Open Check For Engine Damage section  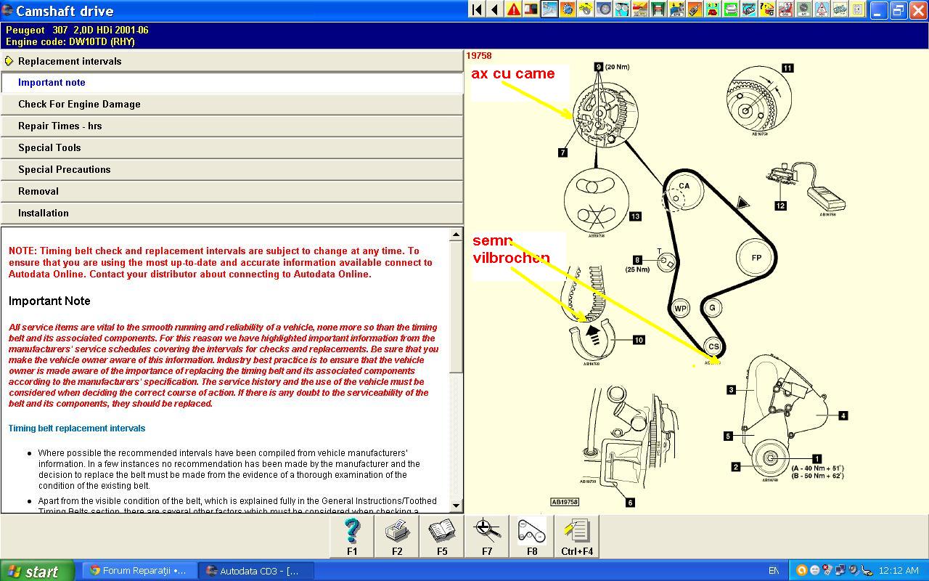[79, 105]
